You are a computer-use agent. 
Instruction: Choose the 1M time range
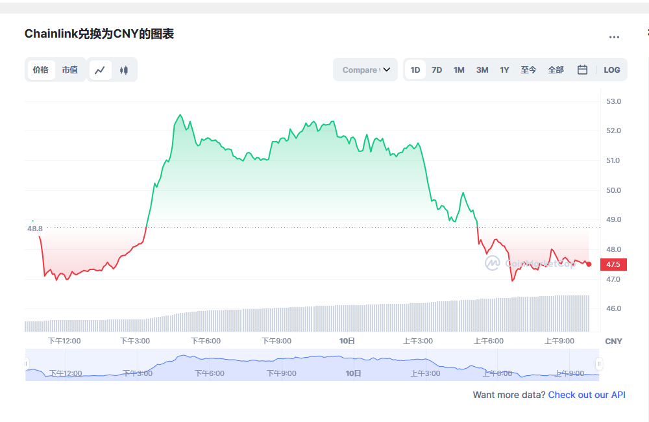[x=459, y=70]
